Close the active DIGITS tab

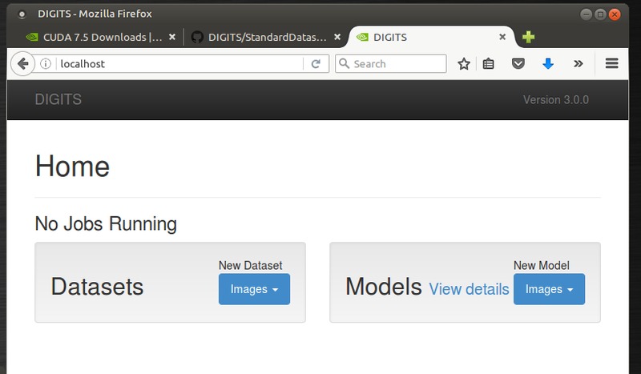[502, 37]
